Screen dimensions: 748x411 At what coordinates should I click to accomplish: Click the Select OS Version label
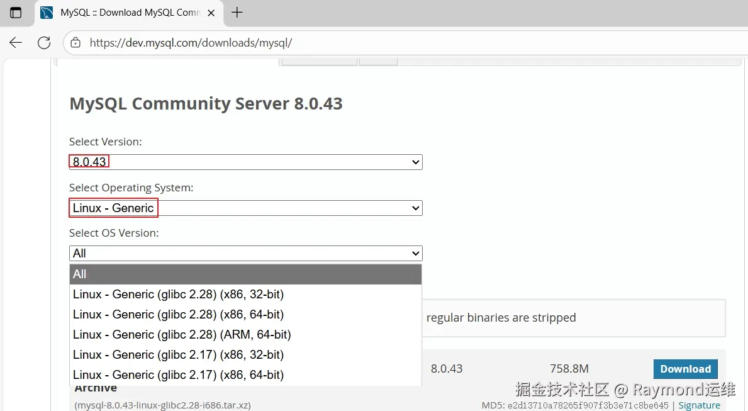[x=114, y=233]
